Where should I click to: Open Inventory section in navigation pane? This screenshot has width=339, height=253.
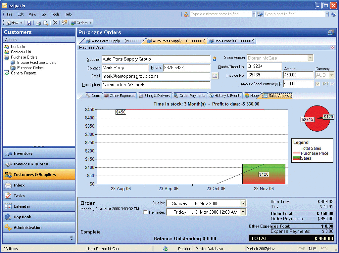[39, 153]
